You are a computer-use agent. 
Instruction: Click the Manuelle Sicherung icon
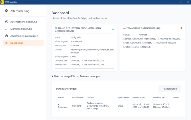pyautogui.click(x=6, y=29)
